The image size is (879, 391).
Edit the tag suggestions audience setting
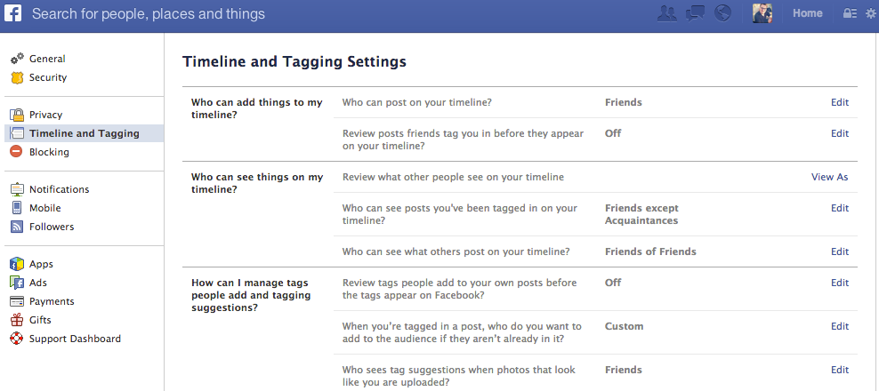tap(840, 370)
